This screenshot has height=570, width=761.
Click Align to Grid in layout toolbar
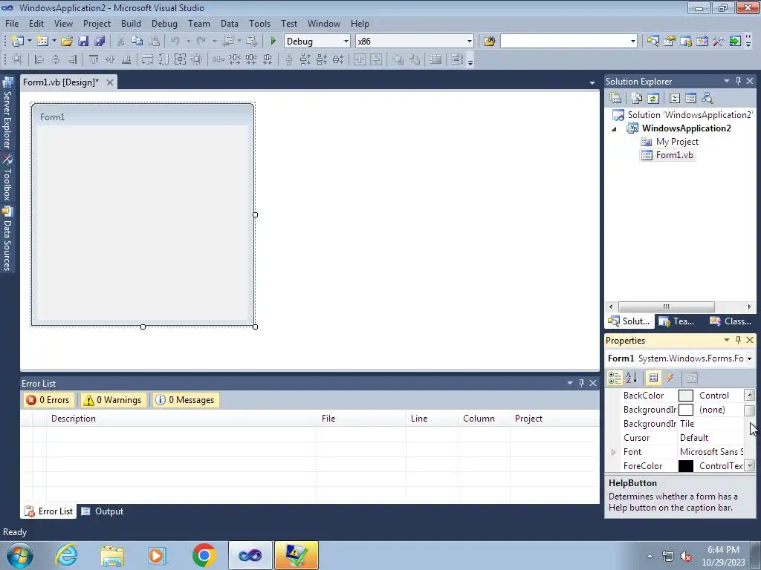(18, 59)
